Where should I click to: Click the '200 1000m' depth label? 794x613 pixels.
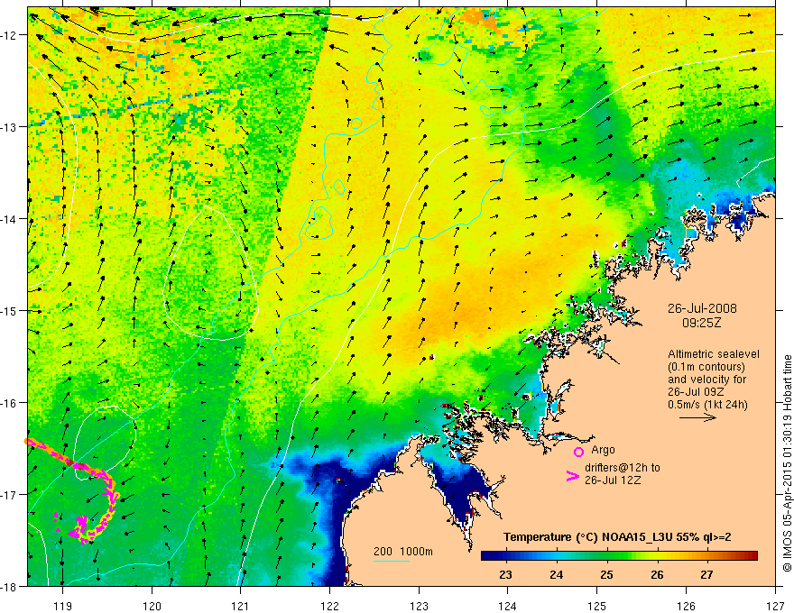point(403,552)
